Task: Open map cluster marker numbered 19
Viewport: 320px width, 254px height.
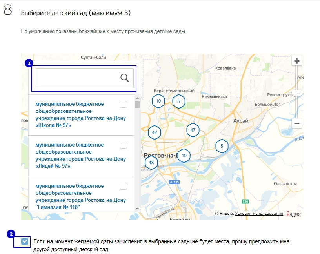Action: tap(184, 156)
